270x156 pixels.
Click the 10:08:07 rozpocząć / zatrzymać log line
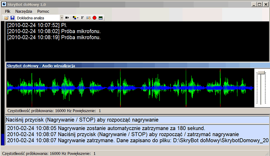[123, 134]
